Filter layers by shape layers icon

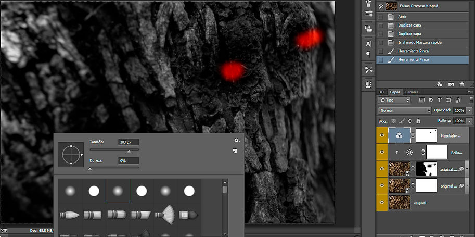point(448,100)
